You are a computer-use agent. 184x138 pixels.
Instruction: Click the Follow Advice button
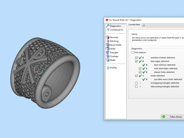click(172, 117)
